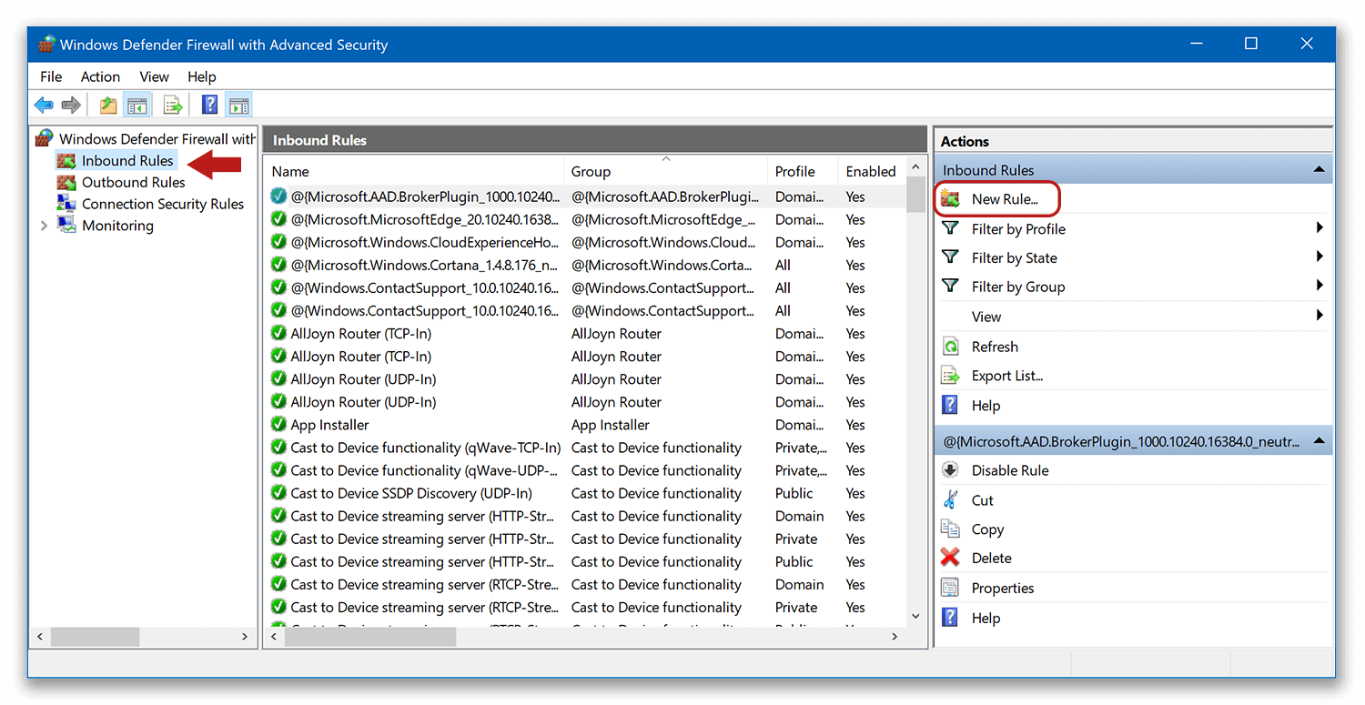Screen dimensions: 1365x705
Task: Click the Filter by Group funnel icon
Action: [x=950, y=287]
